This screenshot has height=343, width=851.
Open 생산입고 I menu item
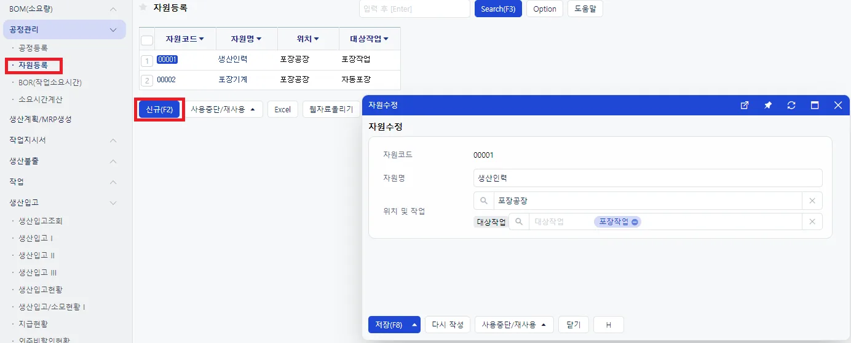(36, 238)
